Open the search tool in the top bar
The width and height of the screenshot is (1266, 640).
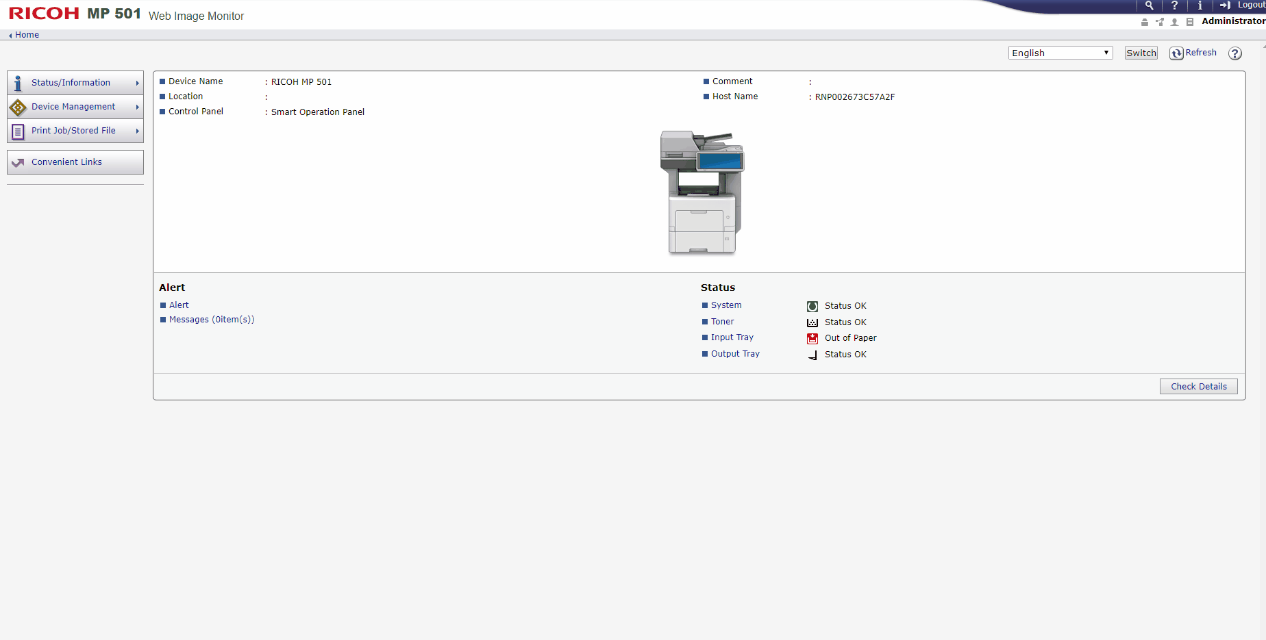tap(1149, 5)
